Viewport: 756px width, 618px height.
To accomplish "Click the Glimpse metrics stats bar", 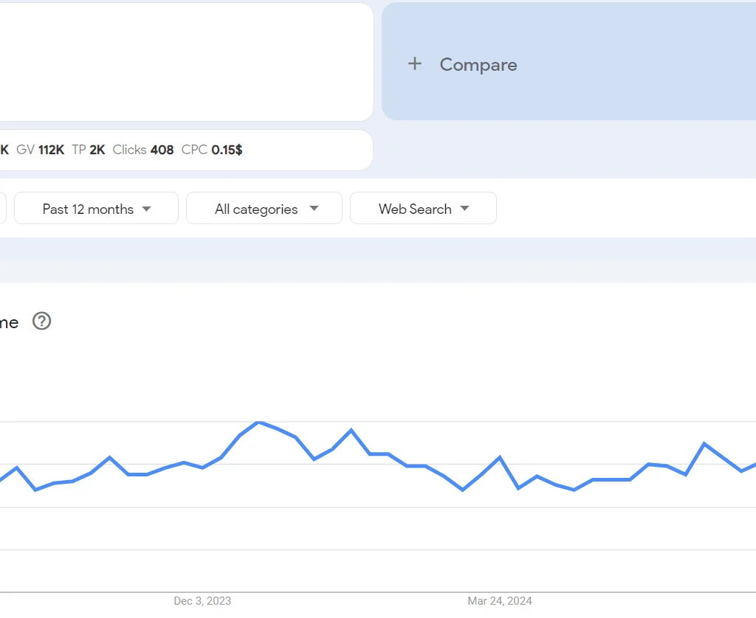I will tap(185, 150).
